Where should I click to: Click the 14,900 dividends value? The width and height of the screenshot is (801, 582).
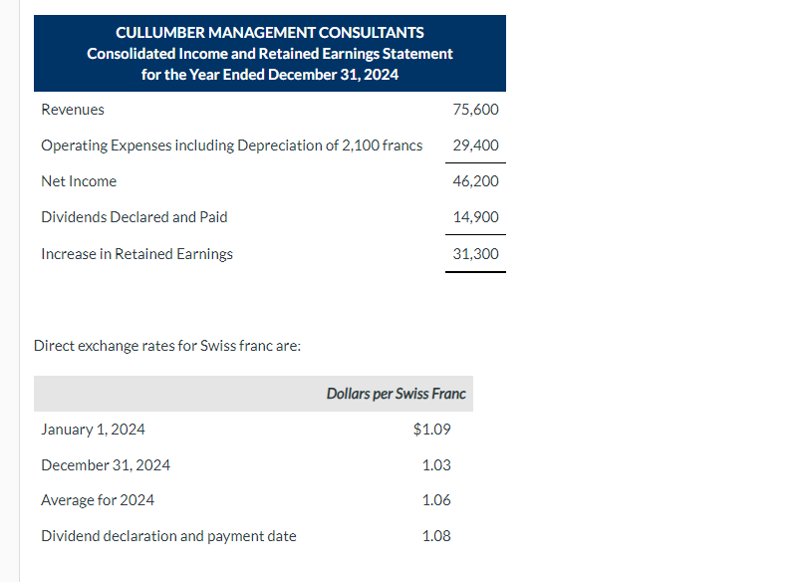[x=475, y=217]
